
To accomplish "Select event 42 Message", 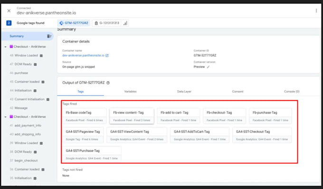I will click(19, 108).
